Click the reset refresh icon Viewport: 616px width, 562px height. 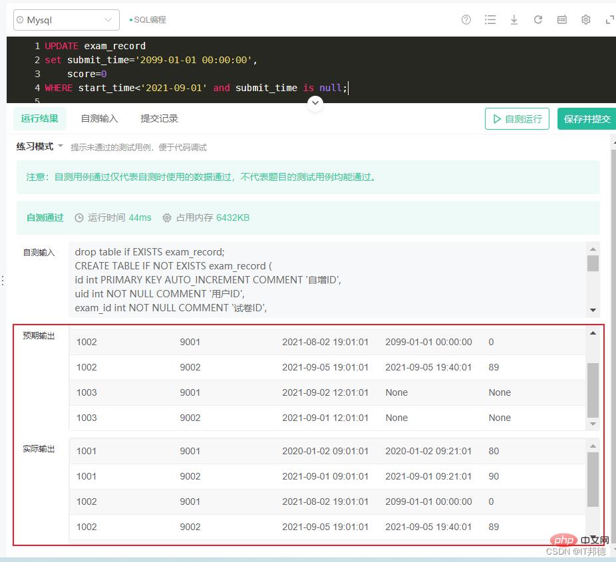[x=538, y=20]
